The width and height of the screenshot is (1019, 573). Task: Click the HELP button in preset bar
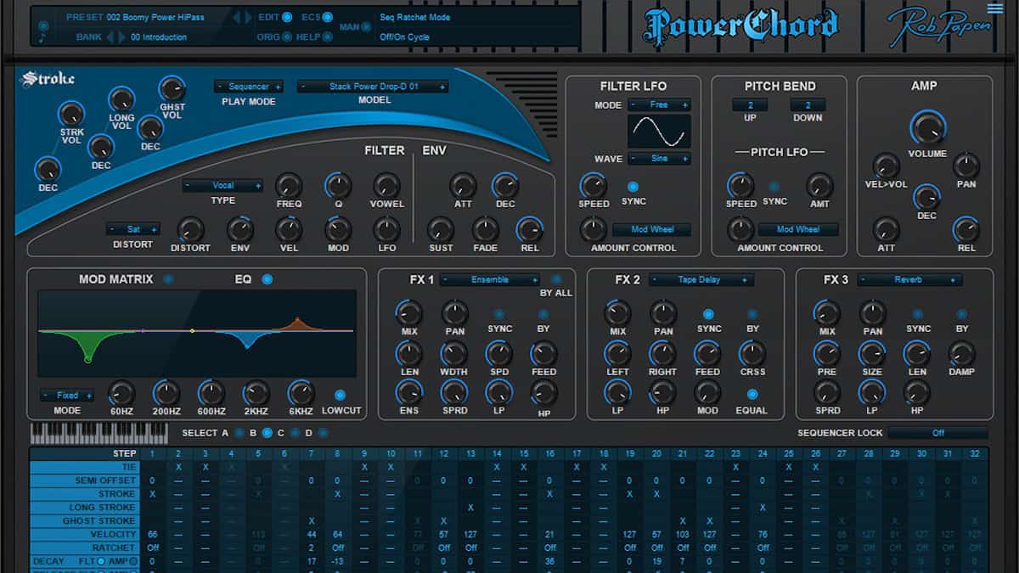(327, 37)
